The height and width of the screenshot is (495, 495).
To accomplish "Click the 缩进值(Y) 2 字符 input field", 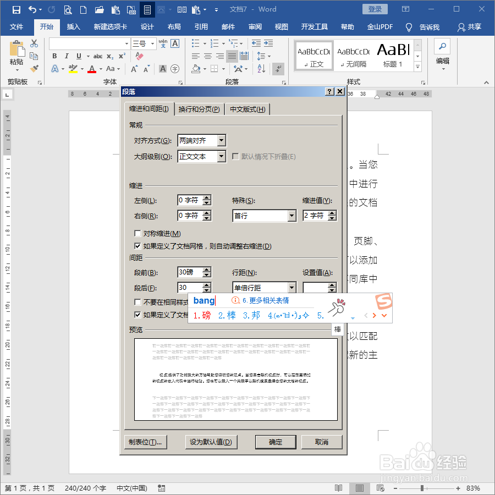I will click(x=315, y=216).
